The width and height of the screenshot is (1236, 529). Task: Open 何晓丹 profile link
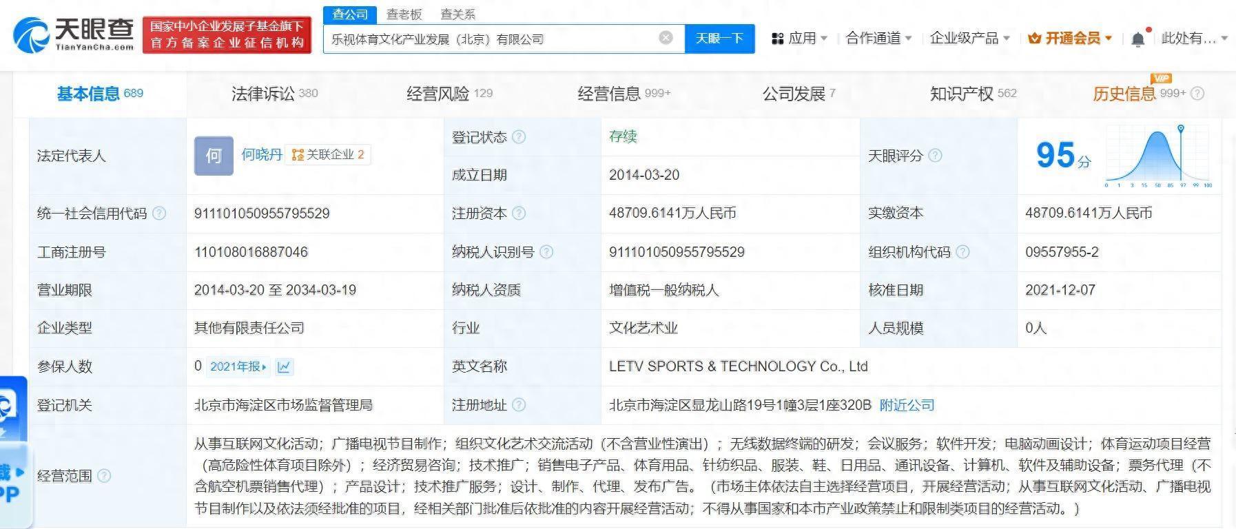pyautogui.click(x=262, y=155)
